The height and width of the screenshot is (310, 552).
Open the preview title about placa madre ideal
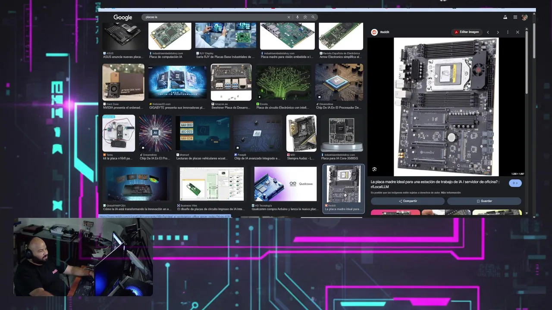point(435,184)
